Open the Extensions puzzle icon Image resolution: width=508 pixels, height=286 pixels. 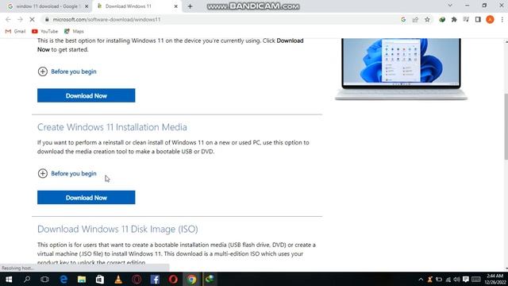[454, 19]
